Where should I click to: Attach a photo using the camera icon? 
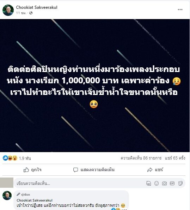pyautogui.click(x=164, y=183)
